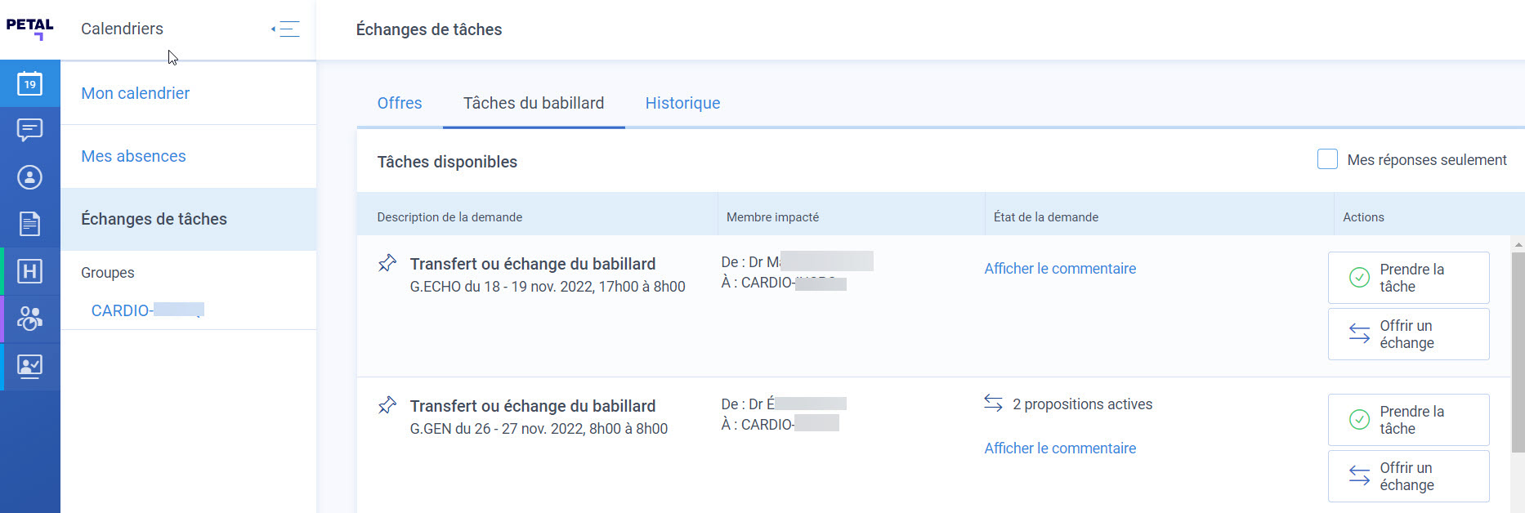Open the documents icon in sidebar
The height and width of the screenshot is (513, 1525).
(x=30, y=224)
